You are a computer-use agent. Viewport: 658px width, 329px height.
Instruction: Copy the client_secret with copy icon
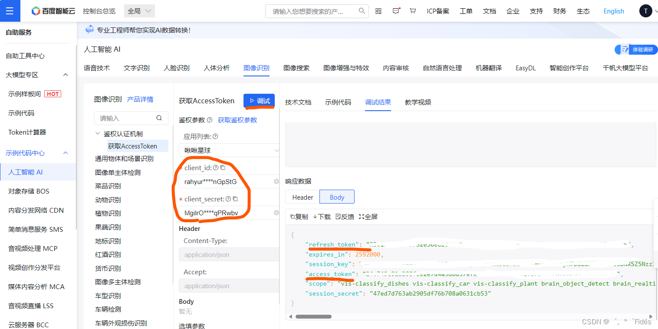click(x=235, y=199)
